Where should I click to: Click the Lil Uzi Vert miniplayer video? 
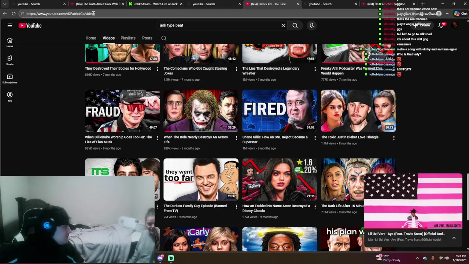click(x=413, y=201)
